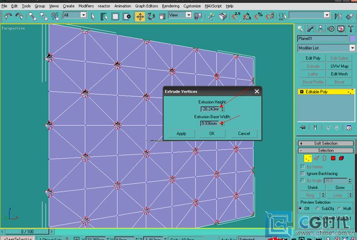
Task: Toggle the Percent Snap magnet
Action: pyautogui.click(x=258, y=16)
